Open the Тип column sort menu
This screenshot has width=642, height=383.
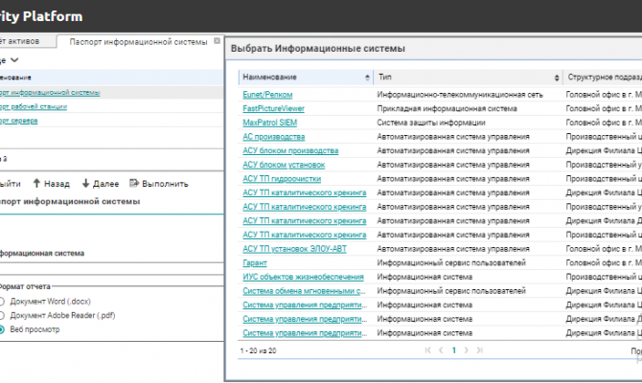click(556, 77)
